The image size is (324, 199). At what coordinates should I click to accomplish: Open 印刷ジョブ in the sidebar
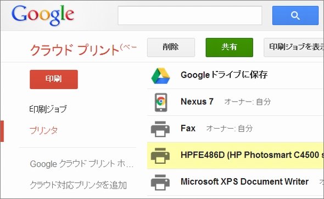click(x=48, y=109)
